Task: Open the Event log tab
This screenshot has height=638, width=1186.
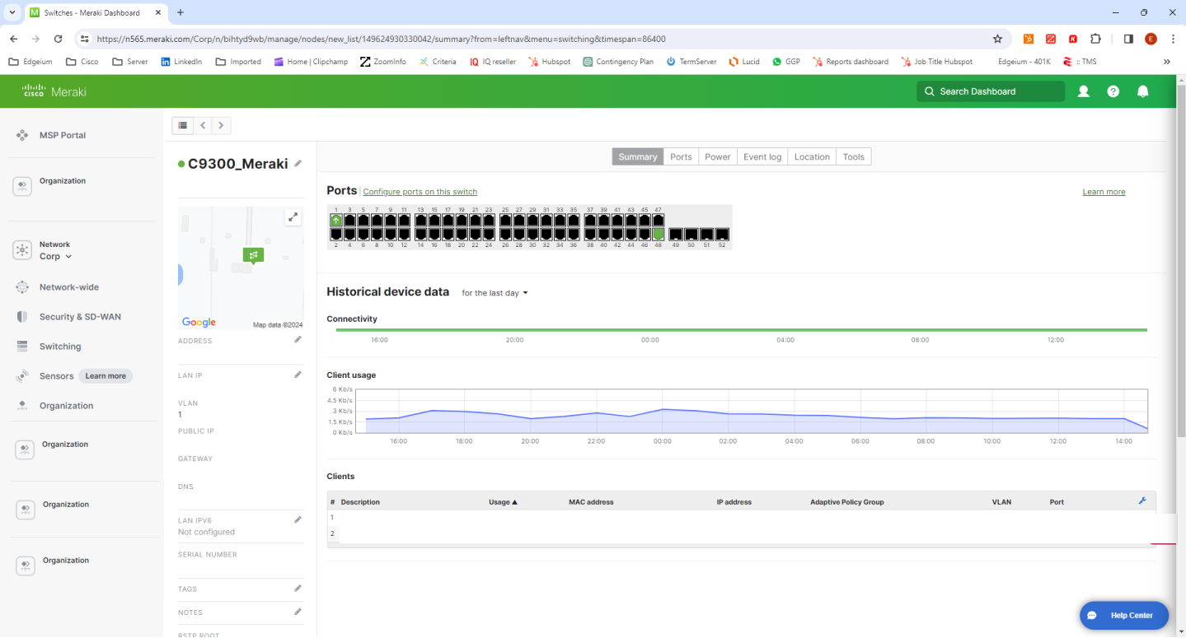Action: (x=762, y=156)
